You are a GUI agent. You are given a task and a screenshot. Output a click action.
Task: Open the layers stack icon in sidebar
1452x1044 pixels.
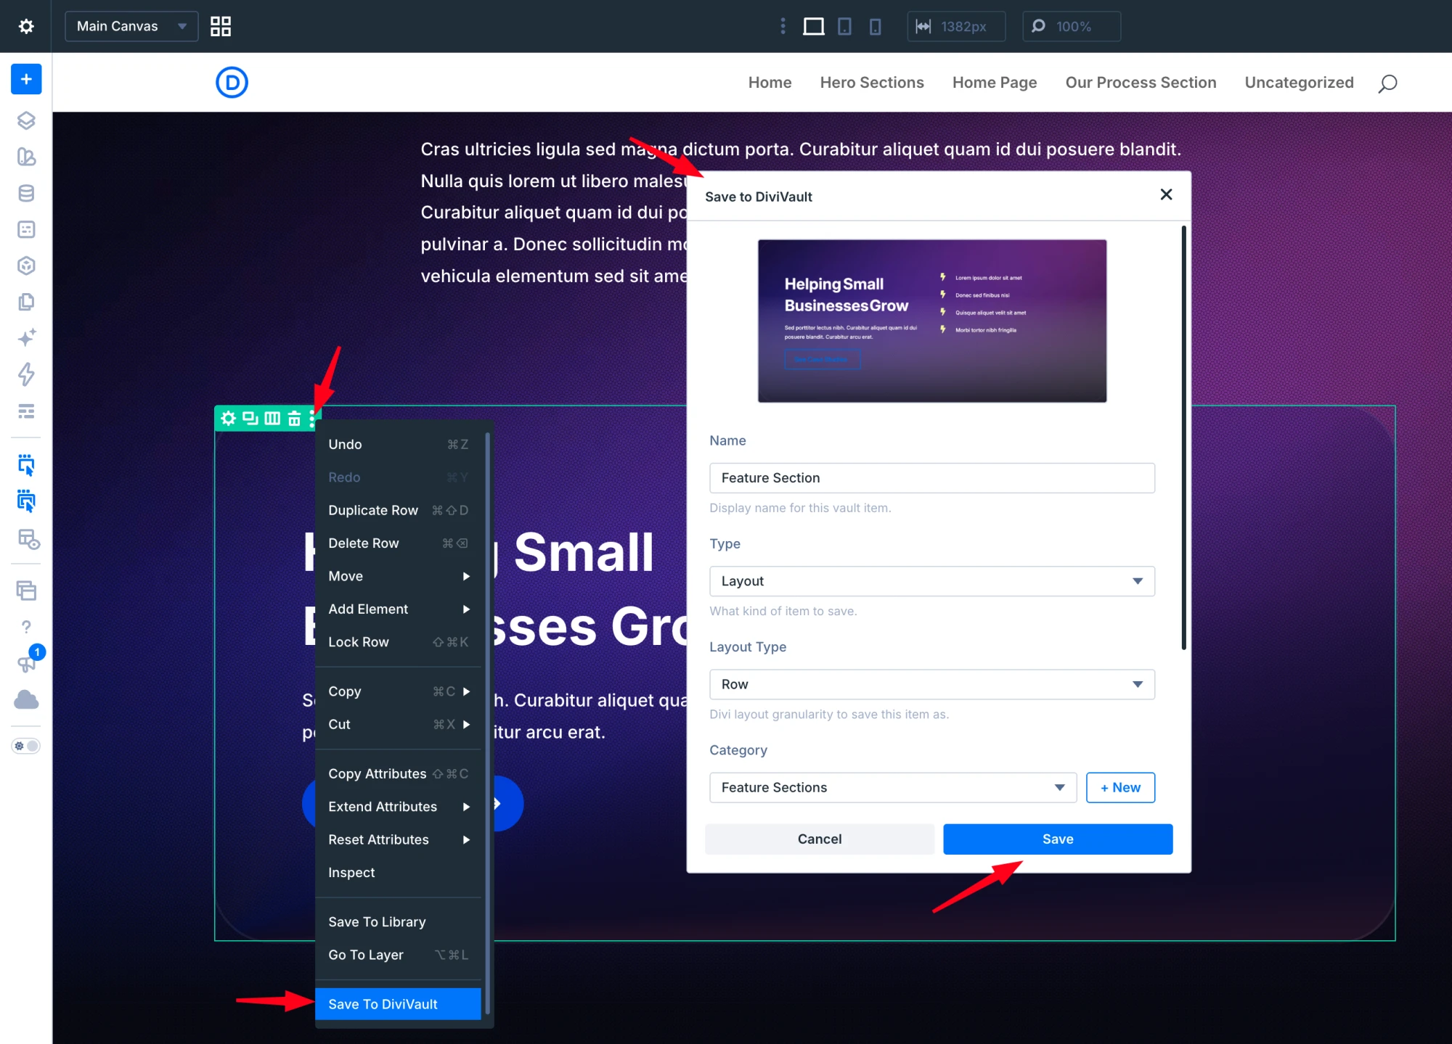(26, 120)
